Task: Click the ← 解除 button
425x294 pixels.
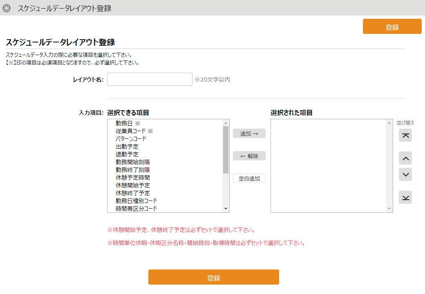Action: pyautogui.click(x=249, y=156)
